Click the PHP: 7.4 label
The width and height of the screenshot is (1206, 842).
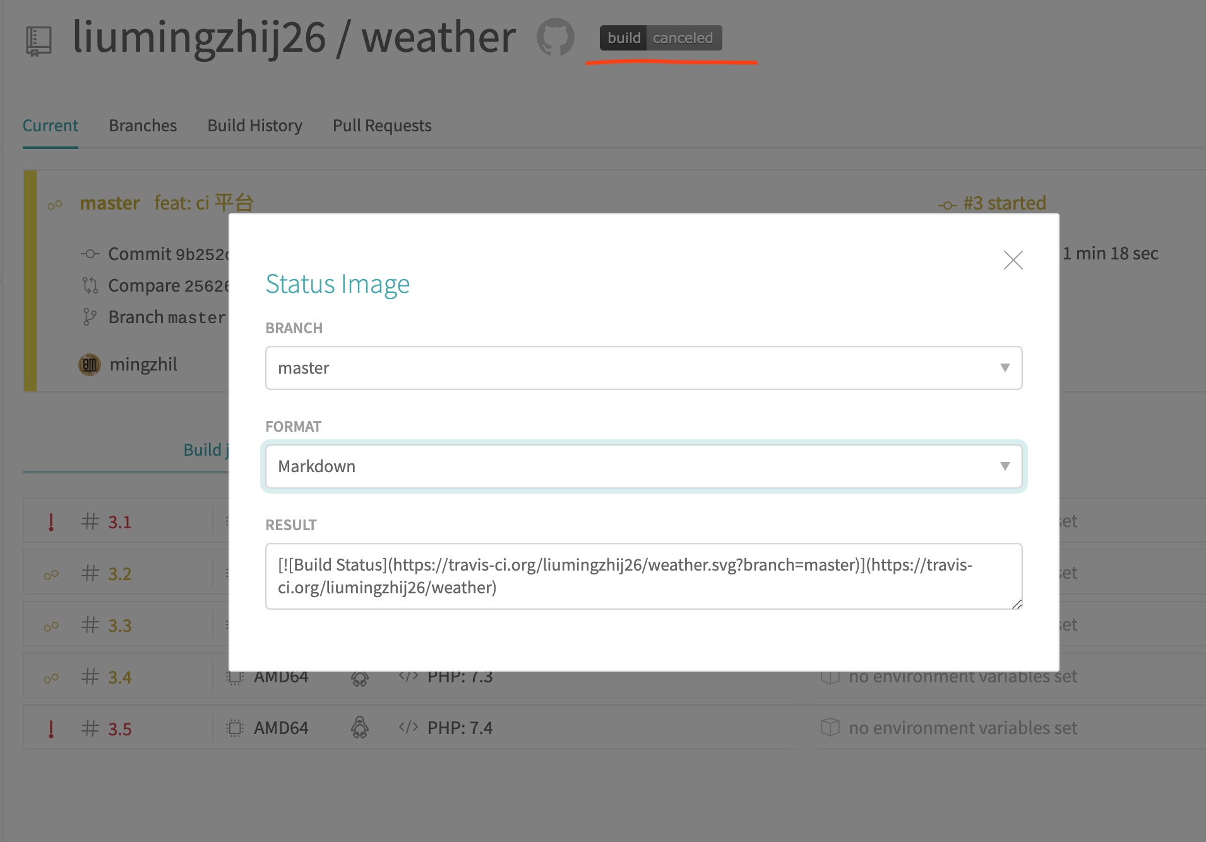pyautogui.click(x=460, y=728)
